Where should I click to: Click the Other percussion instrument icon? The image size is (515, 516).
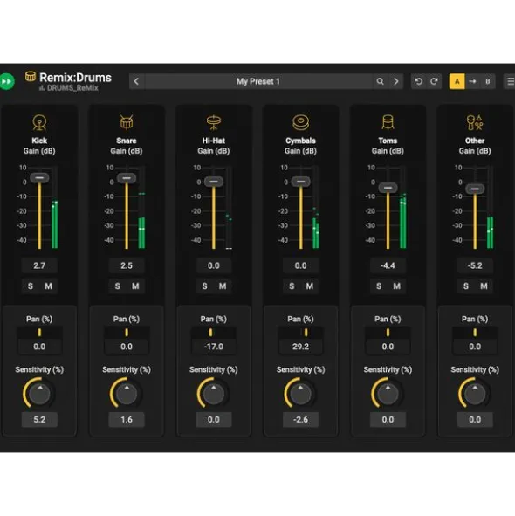tap(475, 122)
